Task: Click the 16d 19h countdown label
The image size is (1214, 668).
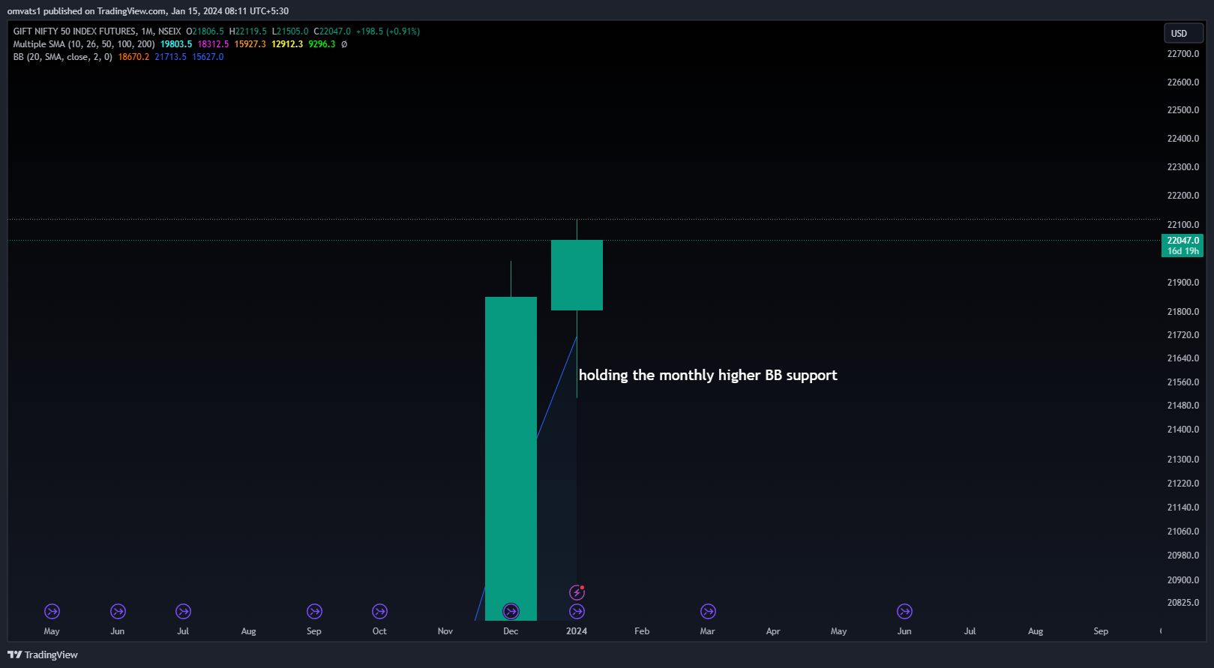Action: [x=1183, y=251]
